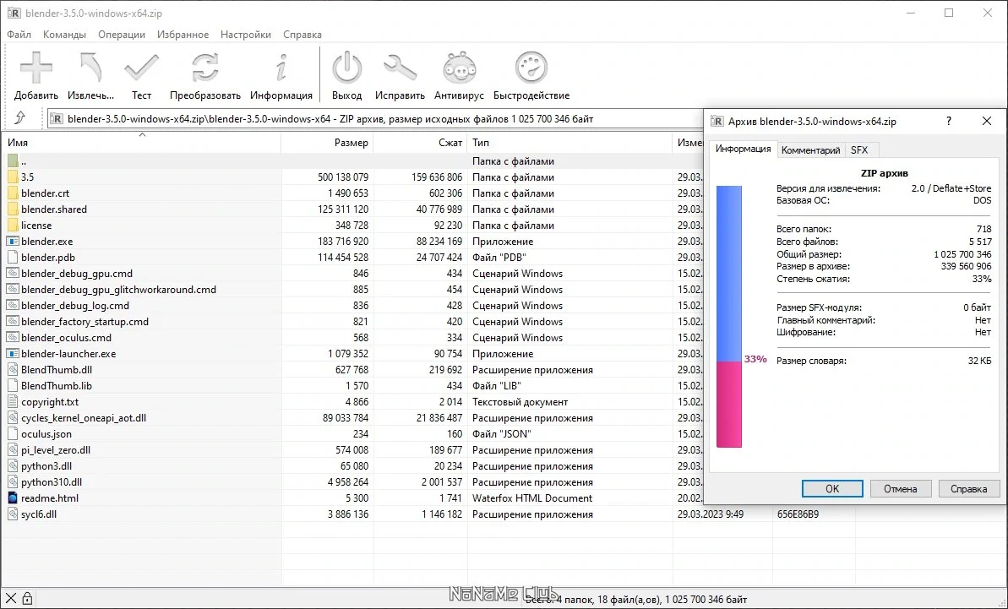Screen dimensions: 1008x609
Task: Select the 3.5 folder icon
Action: 12,177
